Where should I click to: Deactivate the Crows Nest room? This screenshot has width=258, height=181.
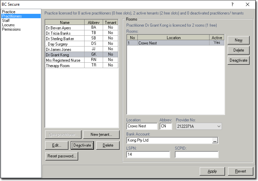[x=238, y=60]
